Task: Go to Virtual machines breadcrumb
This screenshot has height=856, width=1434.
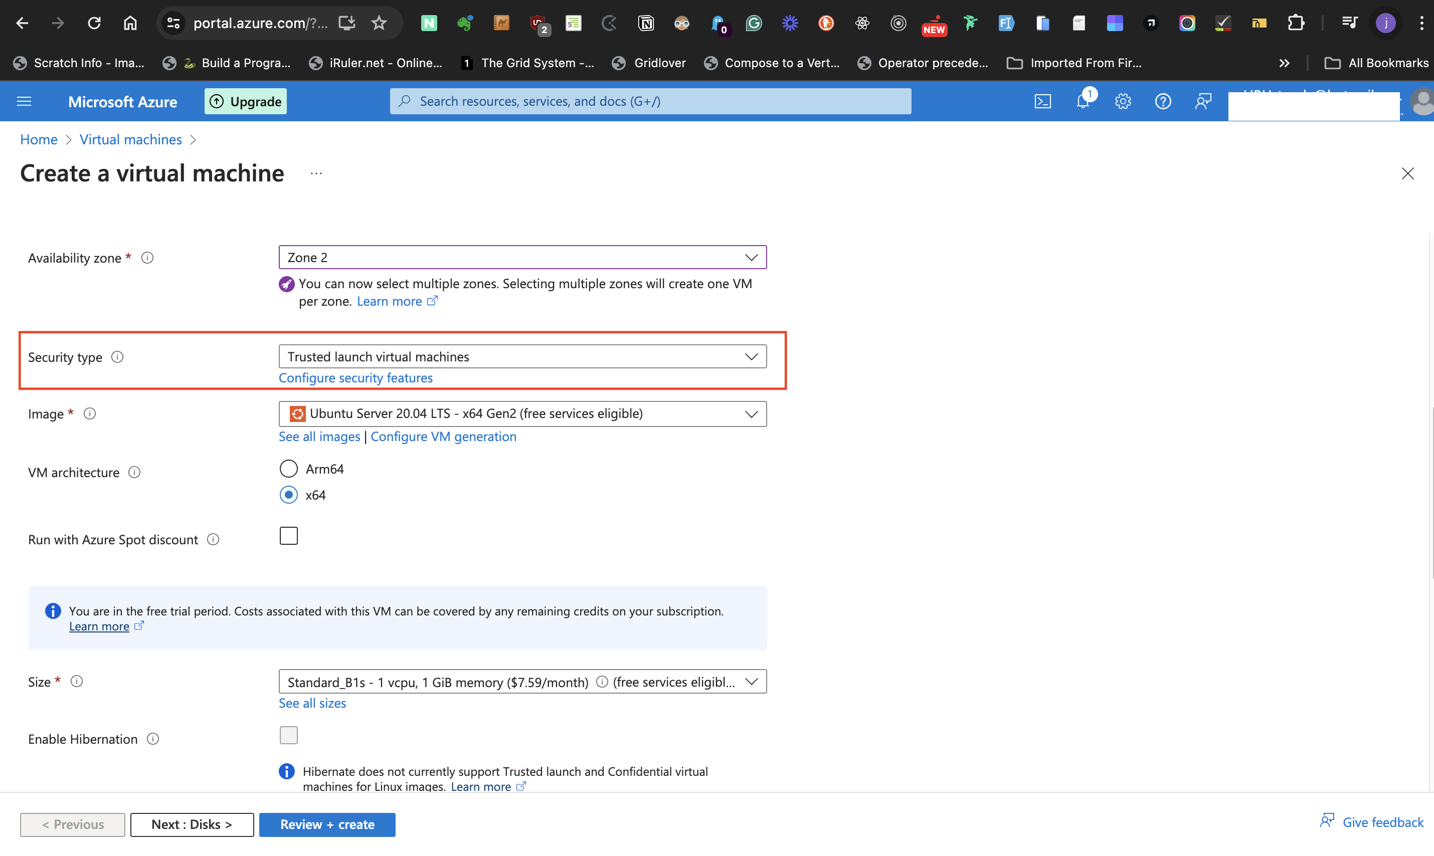Action: click(x=130, y=140)
